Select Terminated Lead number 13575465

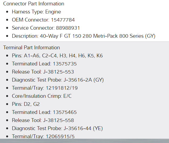tap(65, 112)
